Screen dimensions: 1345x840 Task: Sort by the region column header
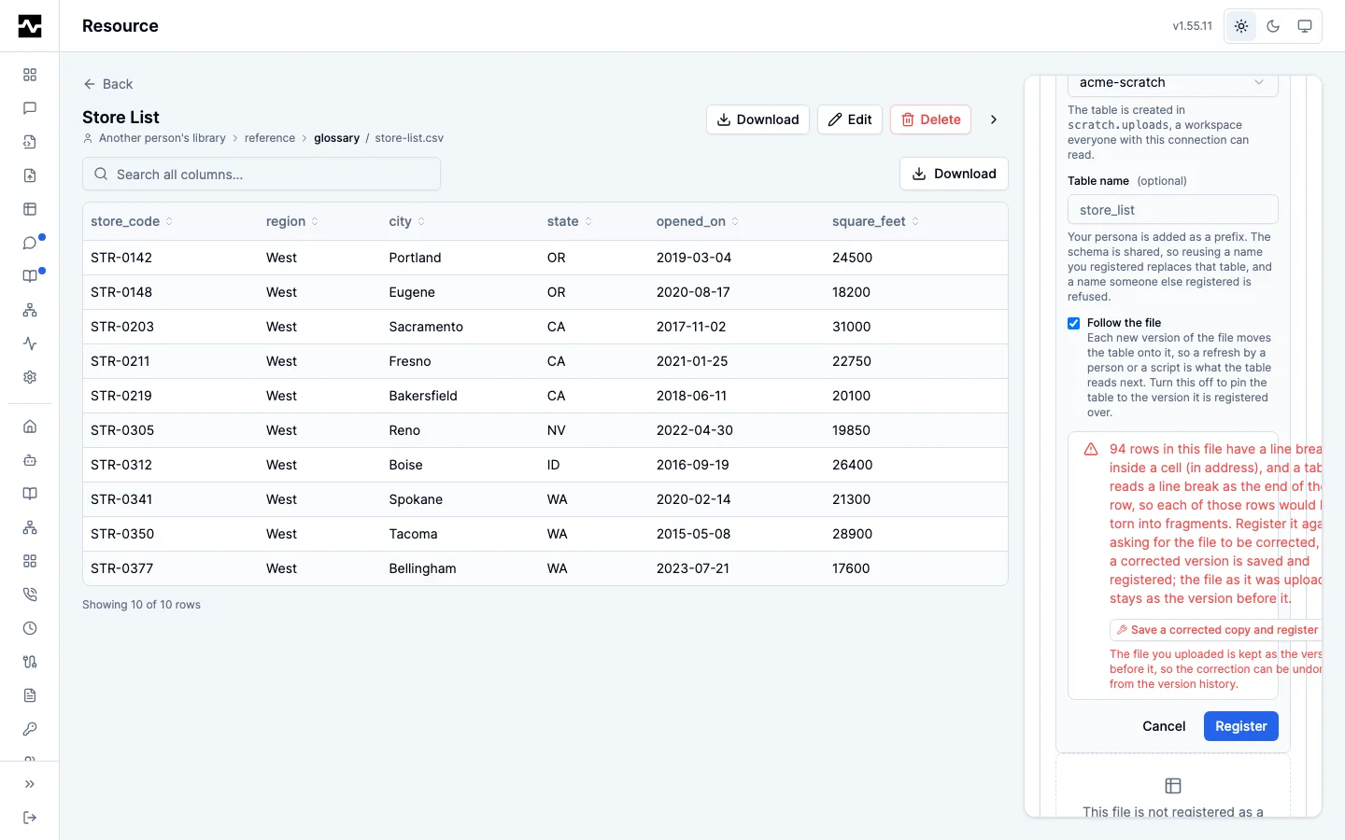click(292, 221)
